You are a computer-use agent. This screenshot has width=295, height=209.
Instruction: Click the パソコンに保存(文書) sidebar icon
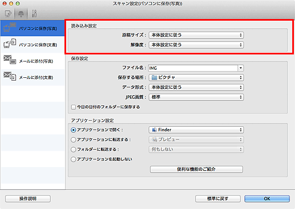[10, 44]
